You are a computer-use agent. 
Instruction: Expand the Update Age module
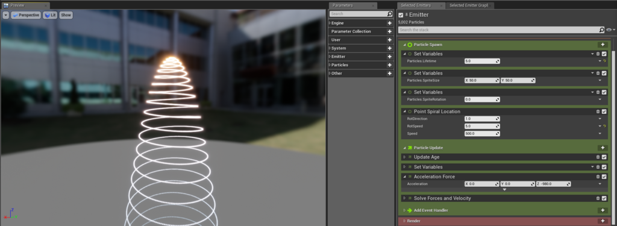click(x=404, y=157)
